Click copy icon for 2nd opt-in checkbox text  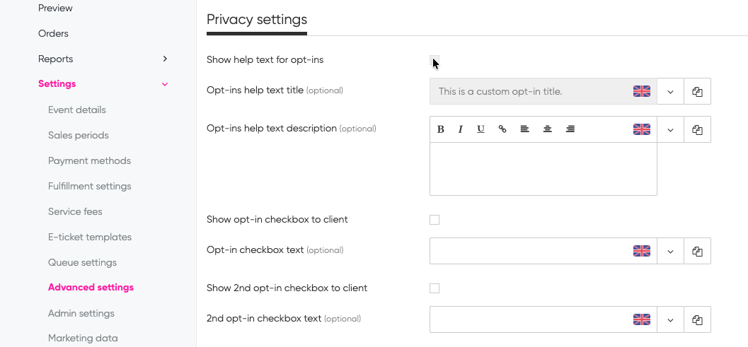[697, 319]
